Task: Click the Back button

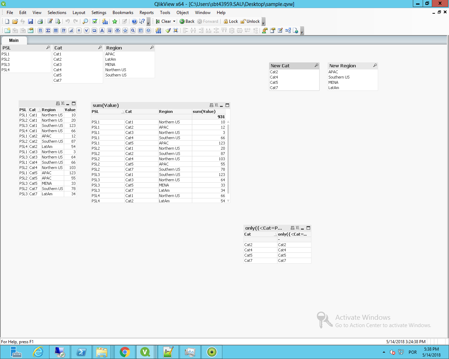Action: (x=187, y=21)
